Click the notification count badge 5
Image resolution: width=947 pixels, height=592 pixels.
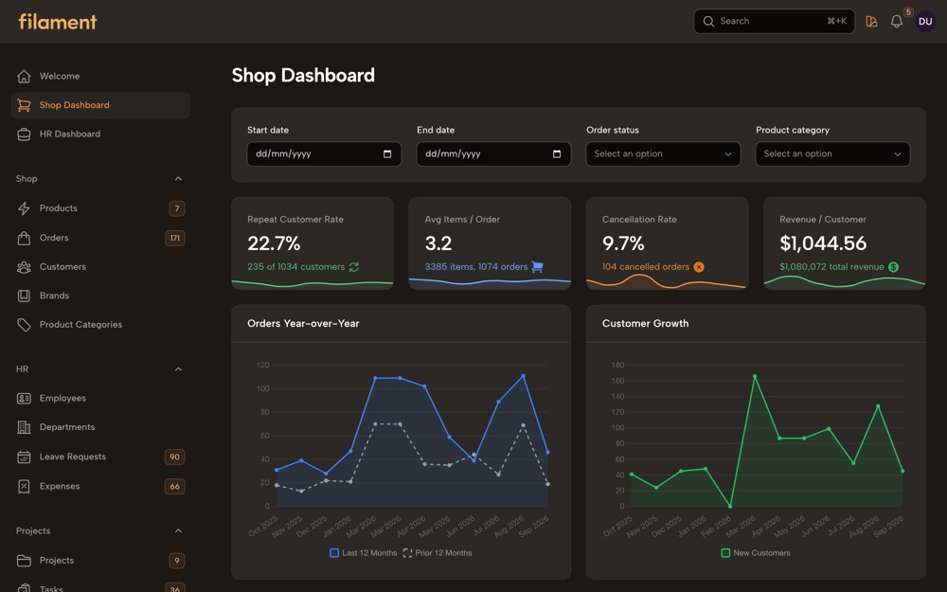tap(908, 12)
